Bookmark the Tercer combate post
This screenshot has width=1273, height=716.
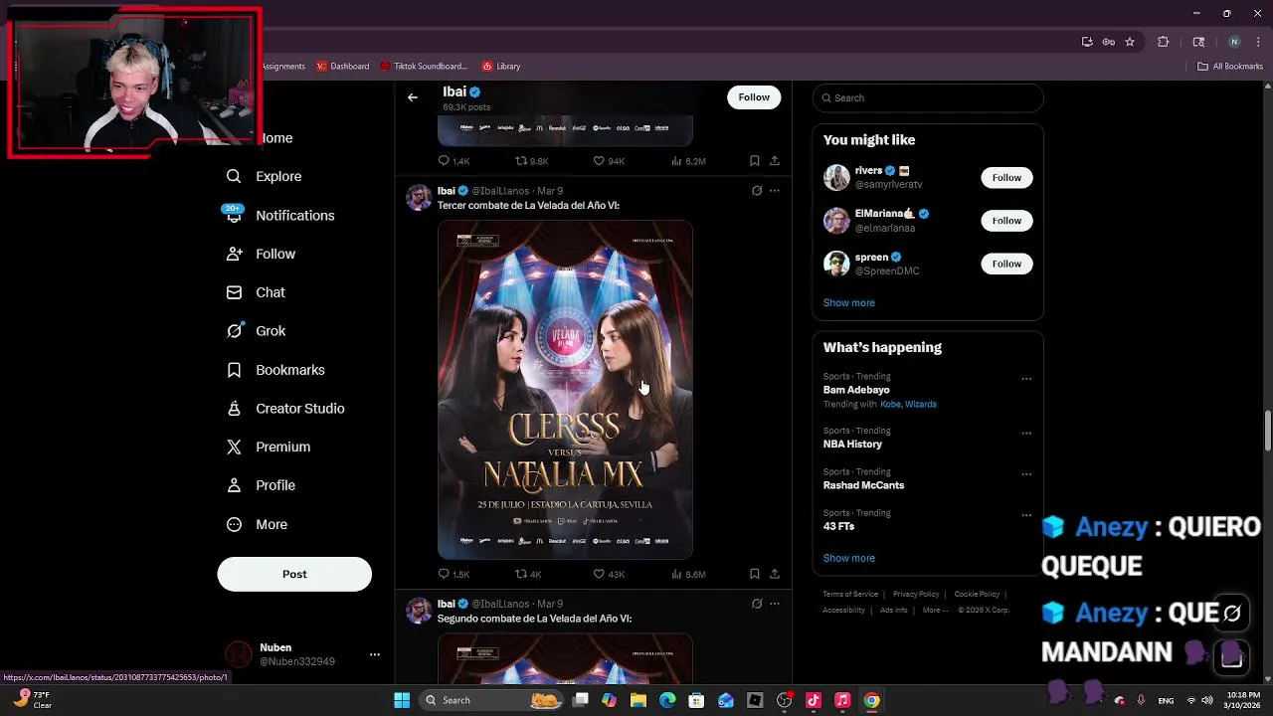point(755,574)
